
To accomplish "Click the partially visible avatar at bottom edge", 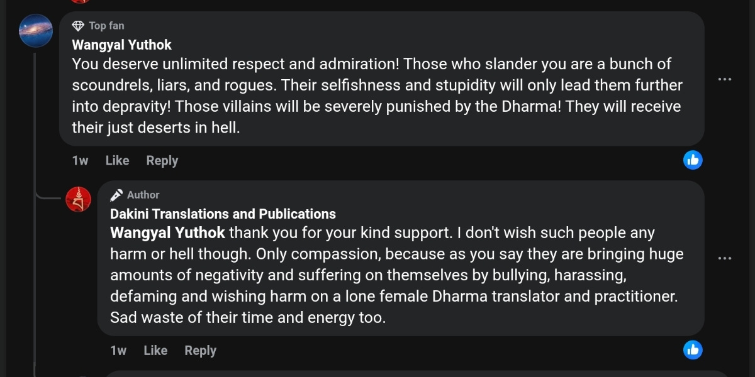I will (81, 374).
